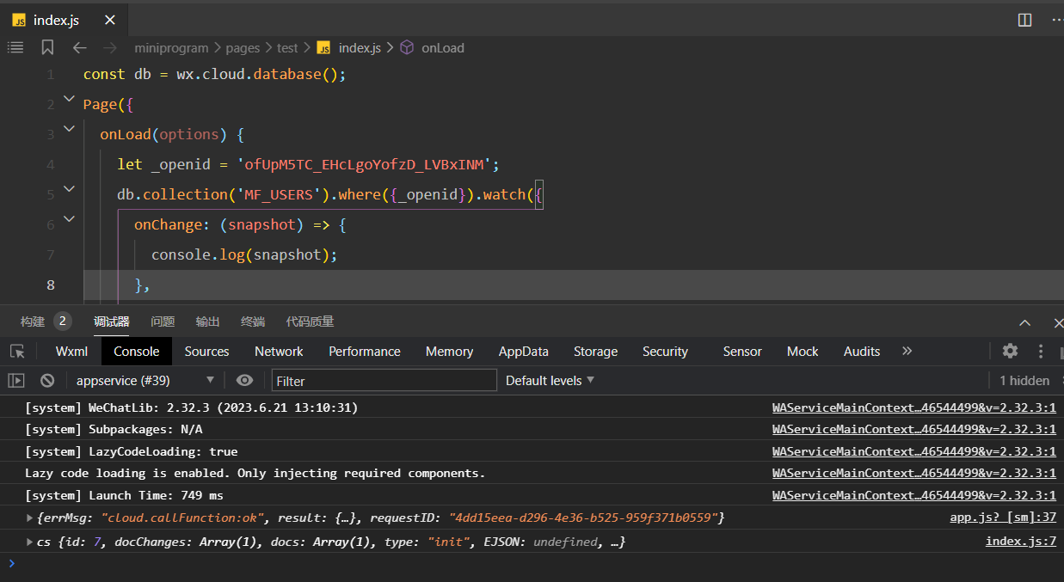Open source link for LazyCodeLoading: true row
The image size is (1064, 582).
click(914, 451)
